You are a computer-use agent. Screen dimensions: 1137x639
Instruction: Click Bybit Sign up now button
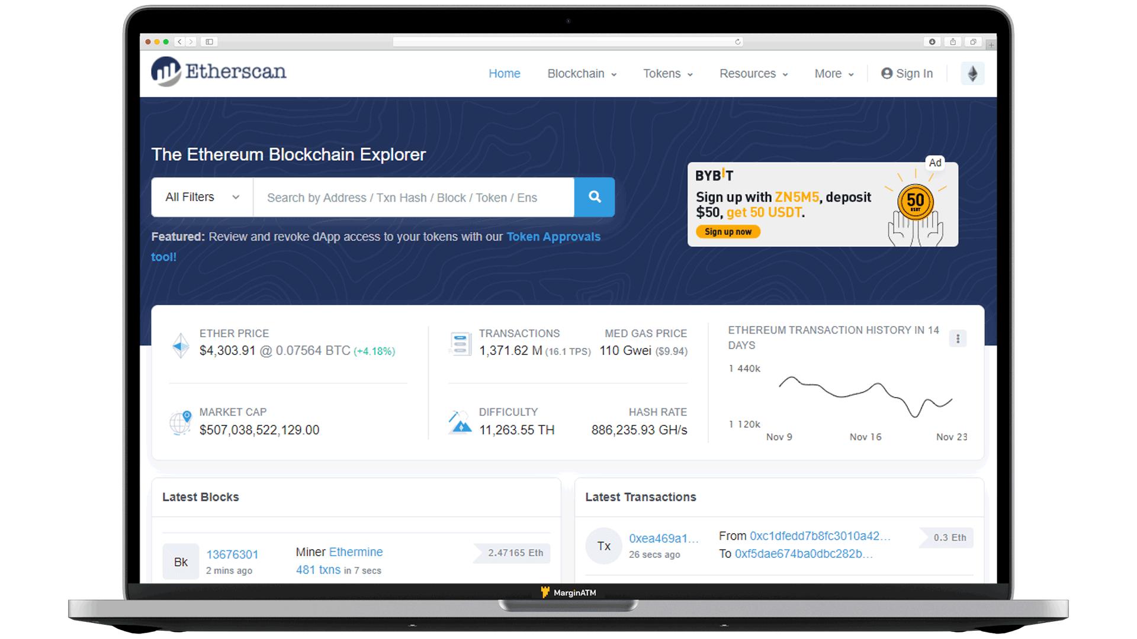728,231
